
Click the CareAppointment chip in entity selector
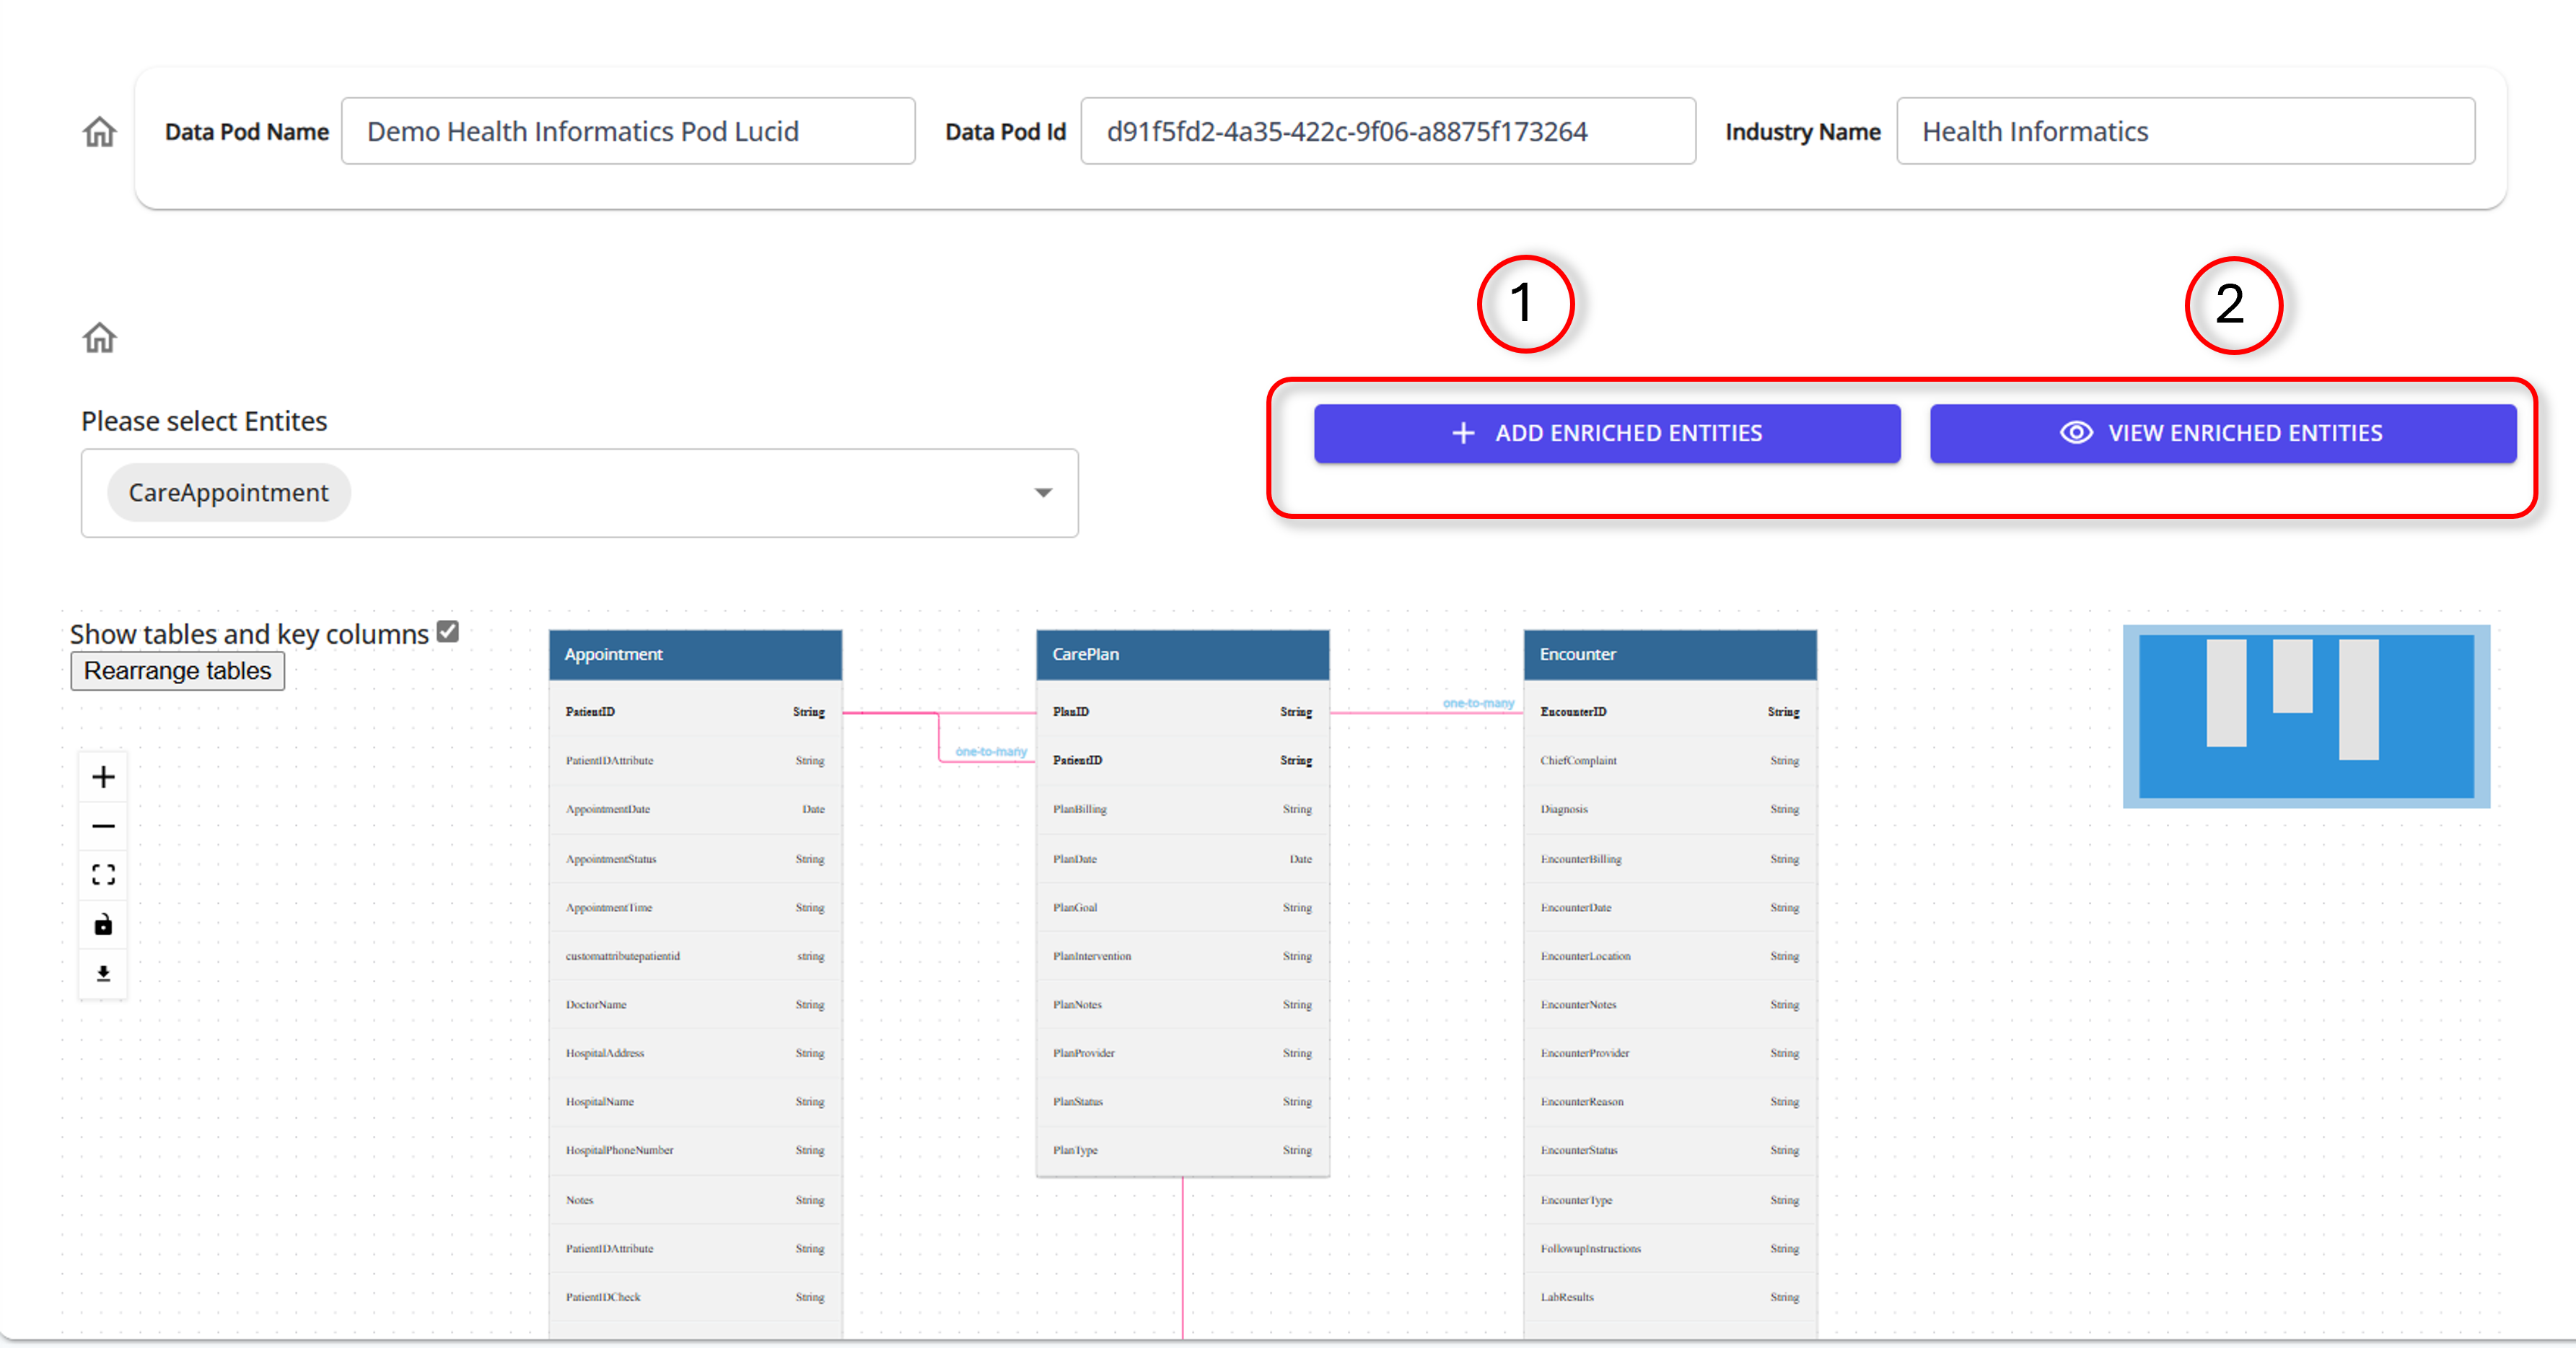point(229,493)
